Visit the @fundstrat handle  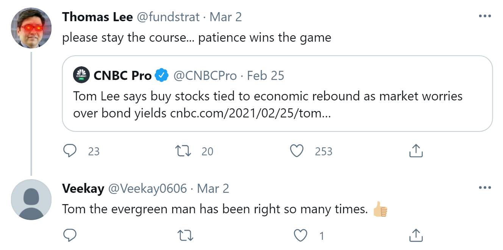point(167,17)
